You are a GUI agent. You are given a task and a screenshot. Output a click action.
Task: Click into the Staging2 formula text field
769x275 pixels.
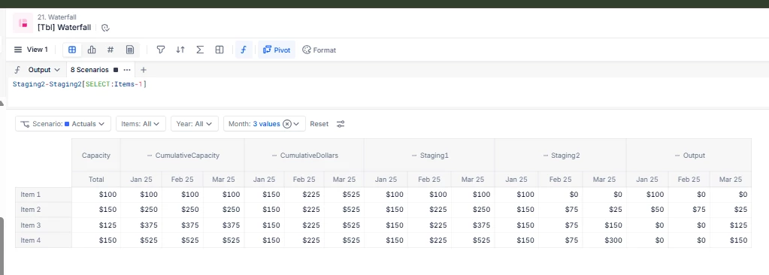[387, 92]
